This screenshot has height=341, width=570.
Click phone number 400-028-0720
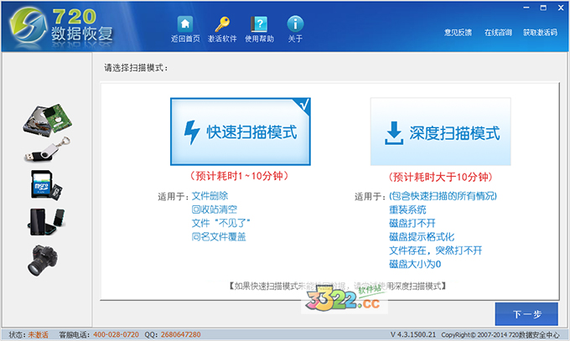point(116,334)
